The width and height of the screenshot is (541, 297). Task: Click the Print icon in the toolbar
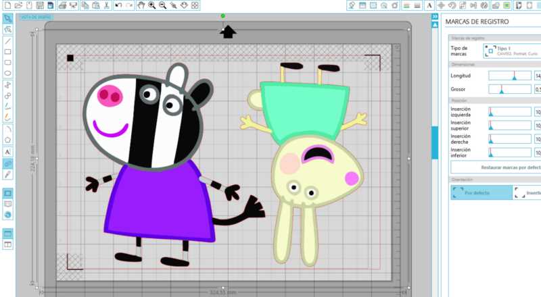click(x=62, y=5)
